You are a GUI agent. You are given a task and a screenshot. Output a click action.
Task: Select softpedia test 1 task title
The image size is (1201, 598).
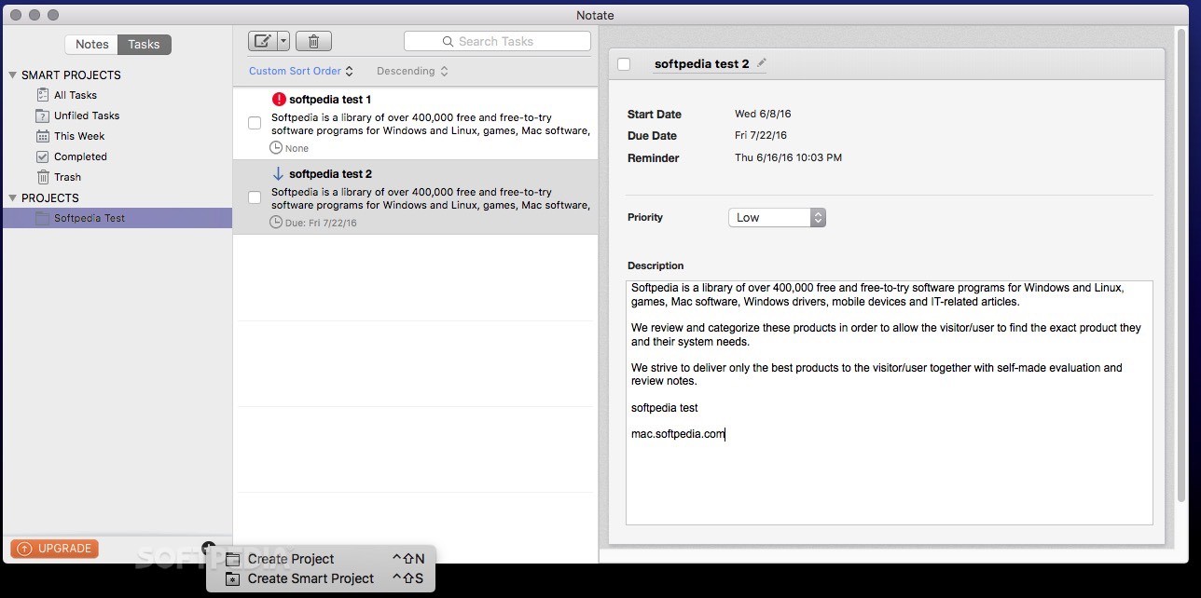coord(330,99)
